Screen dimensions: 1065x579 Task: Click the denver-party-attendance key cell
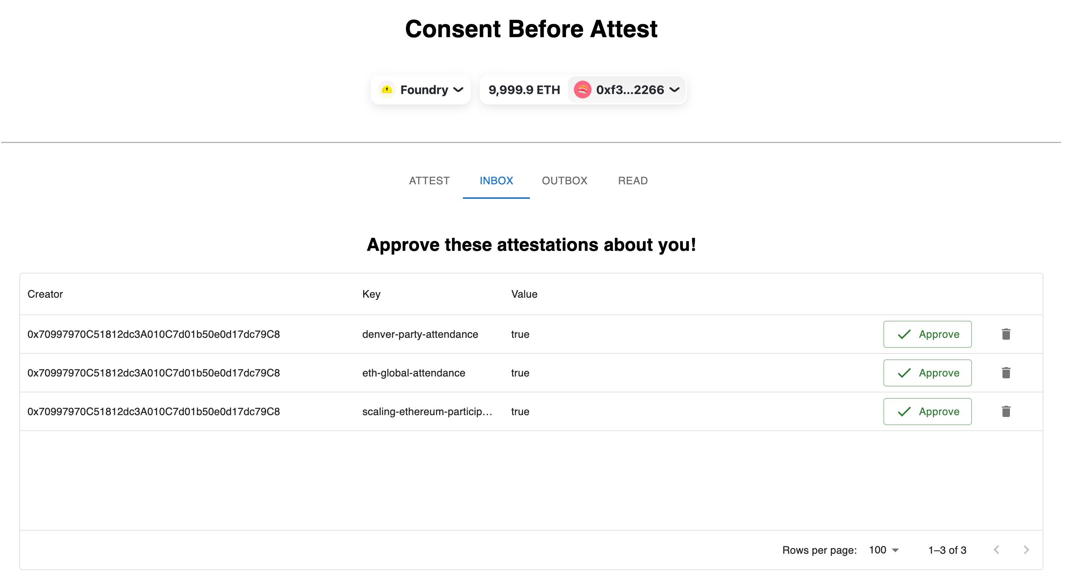pyautogui.click(x=420, y=334)
